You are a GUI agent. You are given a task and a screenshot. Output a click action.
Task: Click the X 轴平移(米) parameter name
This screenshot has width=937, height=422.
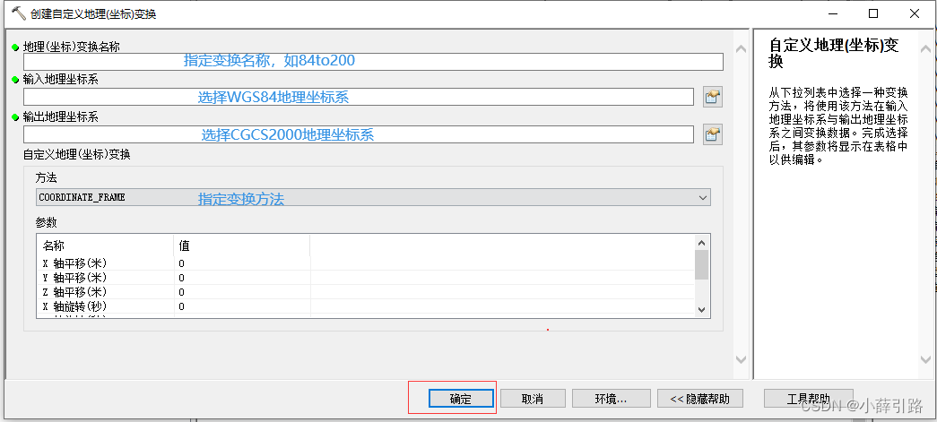pyautogui.click(x=74, y=263)
